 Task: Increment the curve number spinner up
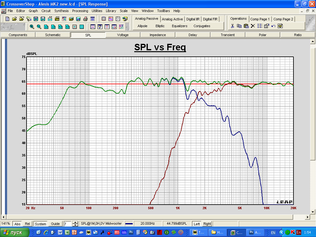pyautogui.click(x=75, y=222)
